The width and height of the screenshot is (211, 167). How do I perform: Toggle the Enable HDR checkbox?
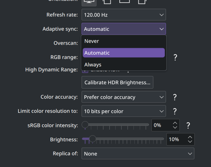tap(85, 71)
